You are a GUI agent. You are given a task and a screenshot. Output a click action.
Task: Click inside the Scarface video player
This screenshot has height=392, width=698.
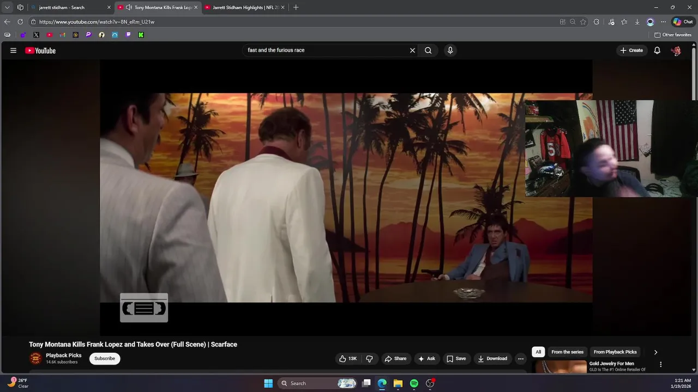point(346,197)
